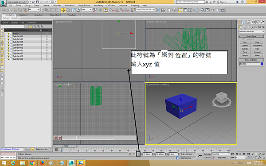Screen dimensions: 266x166
Task: Create a Box primitive button
Action: pos(245,42)
